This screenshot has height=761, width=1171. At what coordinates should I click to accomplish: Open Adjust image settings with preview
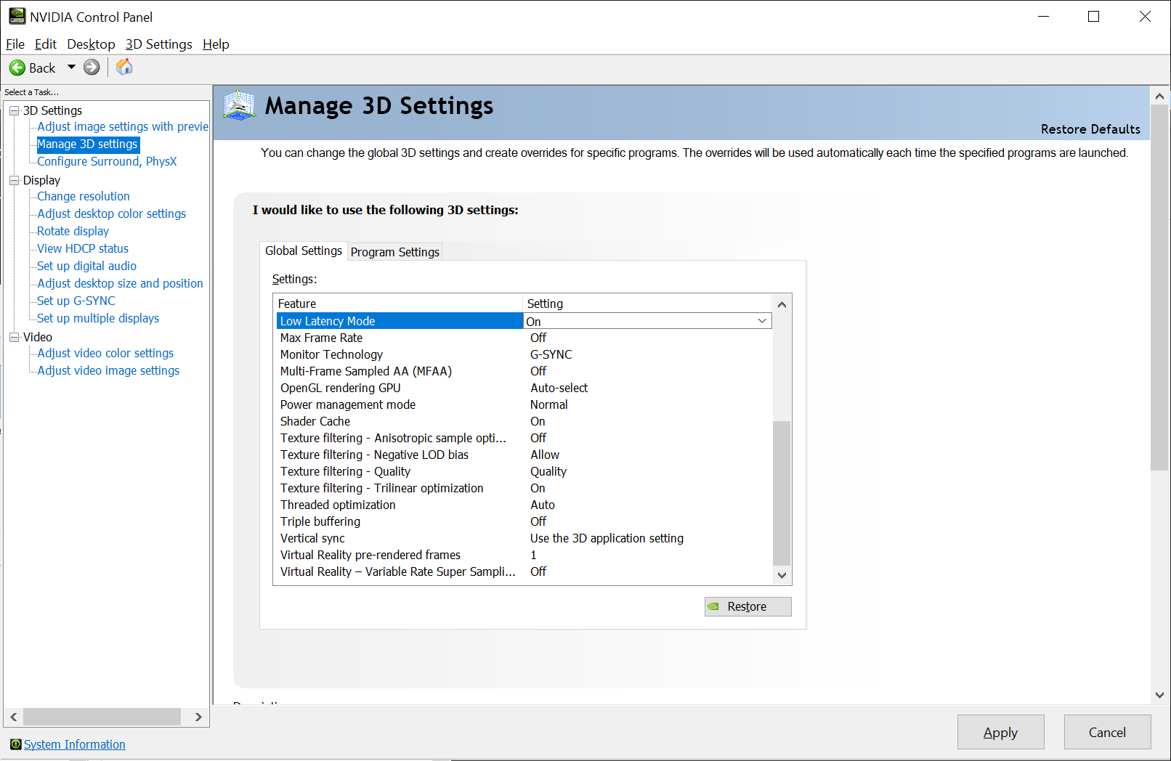(x=123, y=126)
